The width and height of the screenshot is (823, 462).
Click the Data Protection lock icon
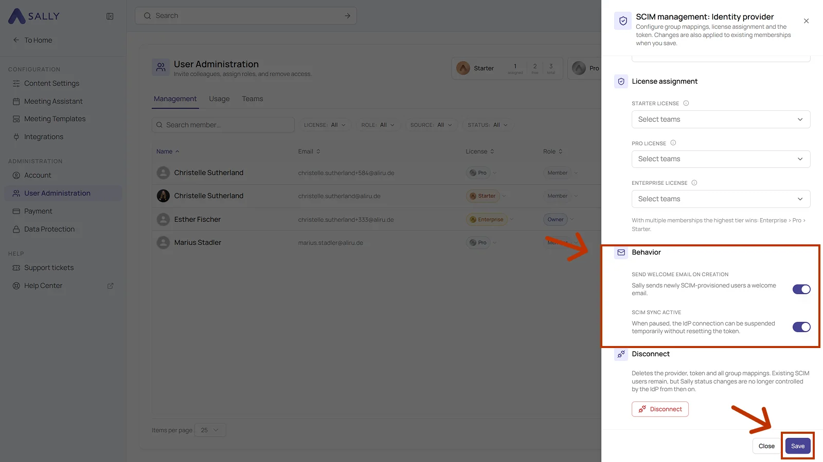click(16, 229)
